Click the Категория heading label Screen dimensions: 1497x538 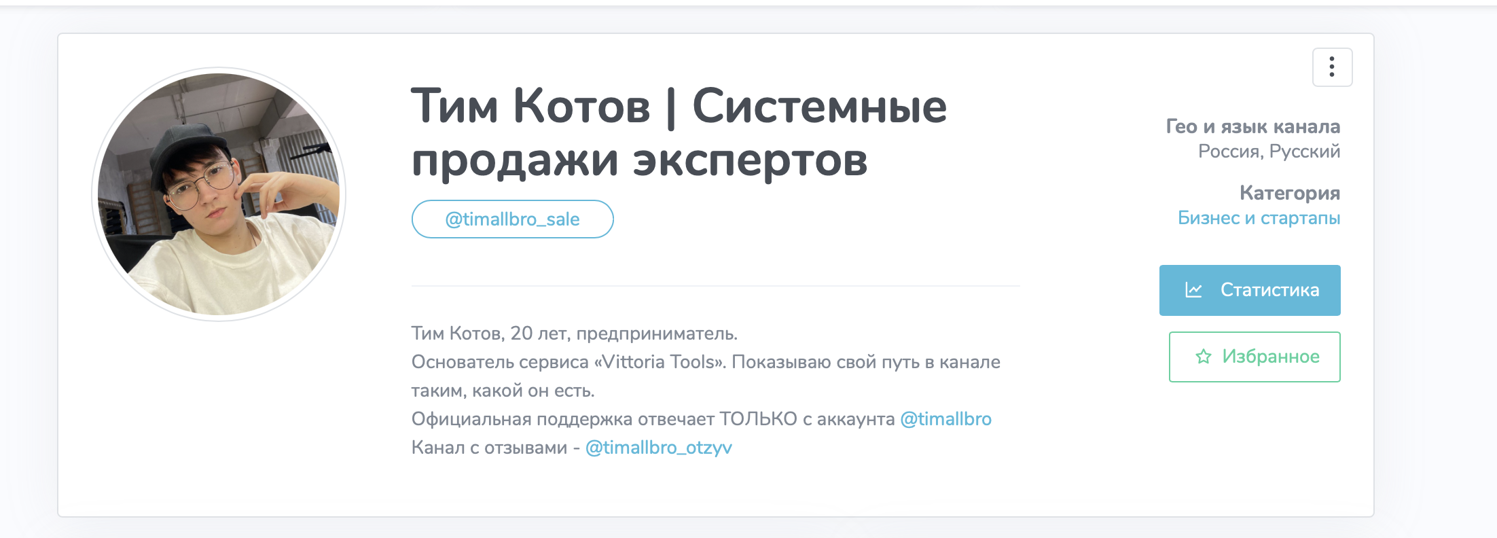point(1289,193)
